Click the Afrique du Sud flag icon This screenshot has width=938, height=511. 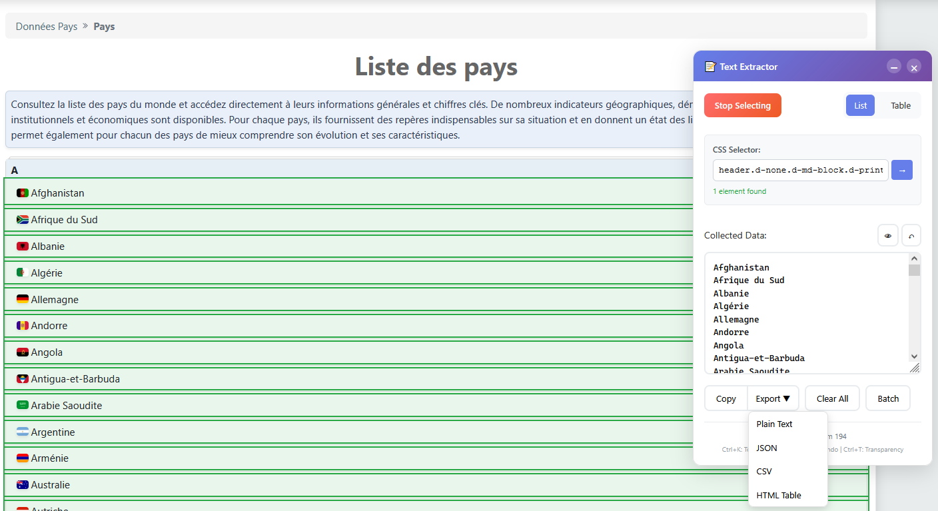23,219
